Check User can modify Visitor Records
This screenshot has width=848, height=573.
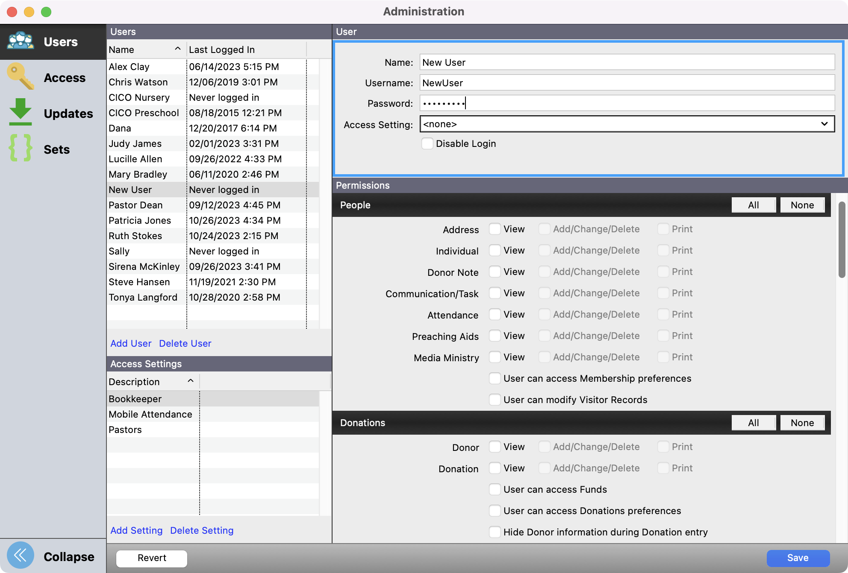(495, 400)
